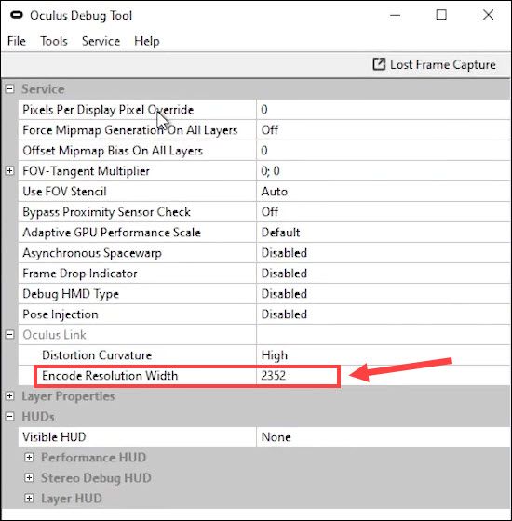This screenshot has height=521, width=512.
Task: Collapse the Oculus Link group
Action: (10, 335)
